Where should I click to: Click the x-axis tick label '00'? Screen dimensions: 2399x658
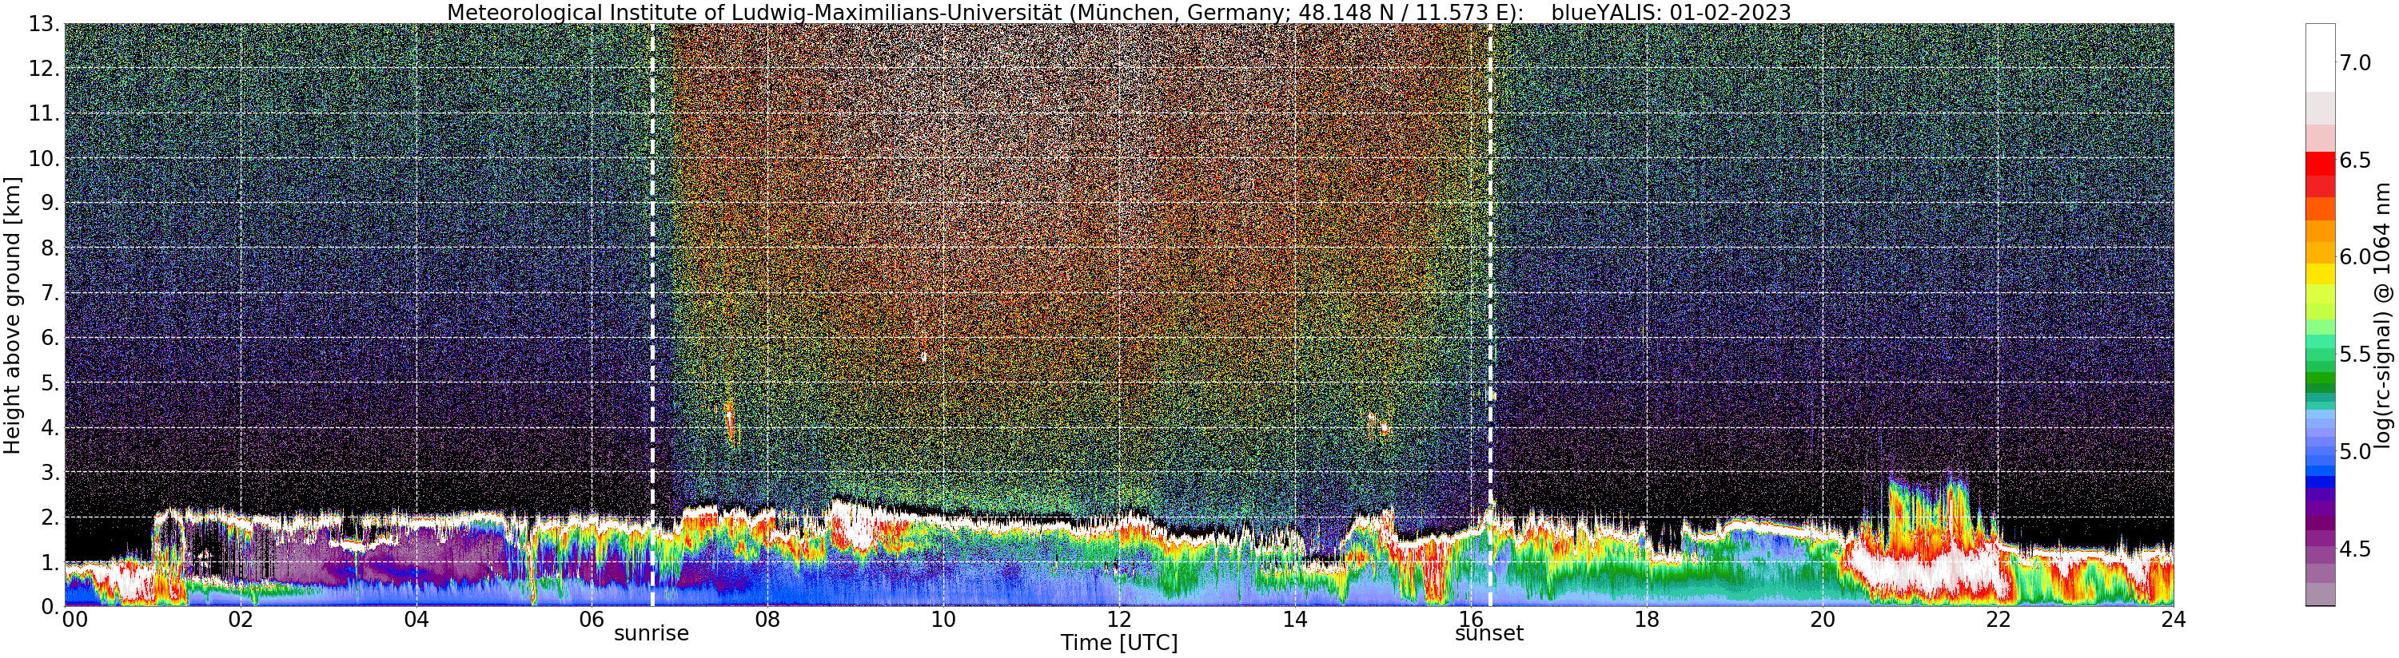(x=74, y=620)
